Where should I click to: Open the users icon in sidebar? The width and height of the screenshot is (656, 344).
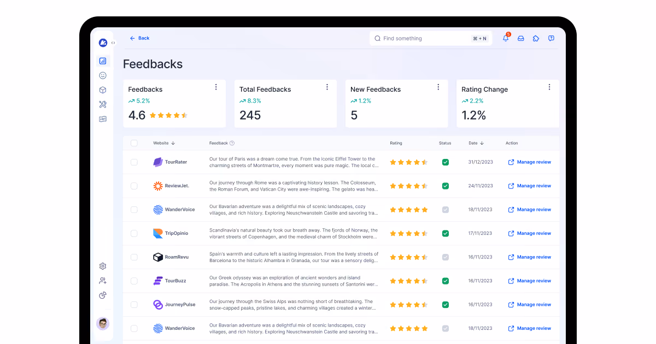coord(103,281)
